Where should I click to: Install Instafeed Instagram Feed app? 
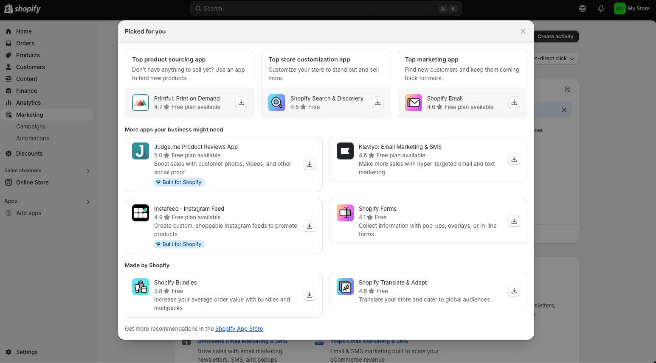coord(310,226)
